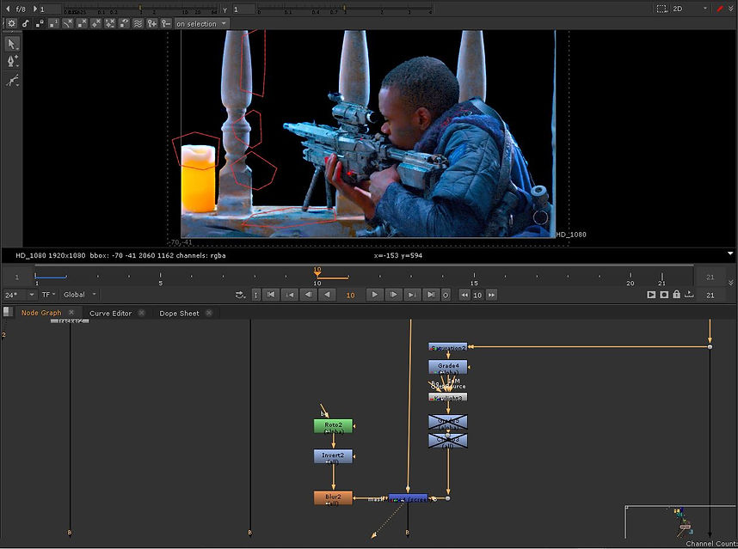Open the Global frame range dropdown
Screen dimensions: 738x549
[x=80, y=295]
